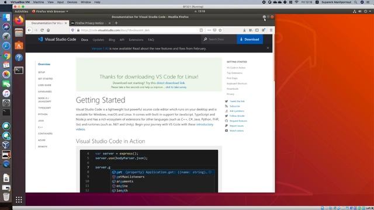This screenshot has width=374, height=210.
Task: Go back using Firefox back arrow
Action: pyautogui.click(x=29, y=30)
